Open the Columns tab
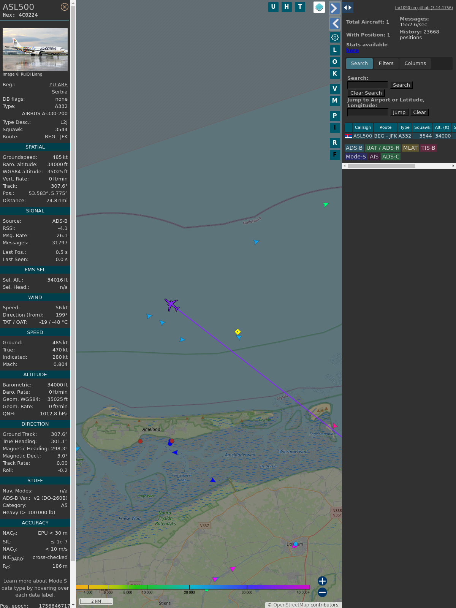Screen dimensions: 456x608 415,63
